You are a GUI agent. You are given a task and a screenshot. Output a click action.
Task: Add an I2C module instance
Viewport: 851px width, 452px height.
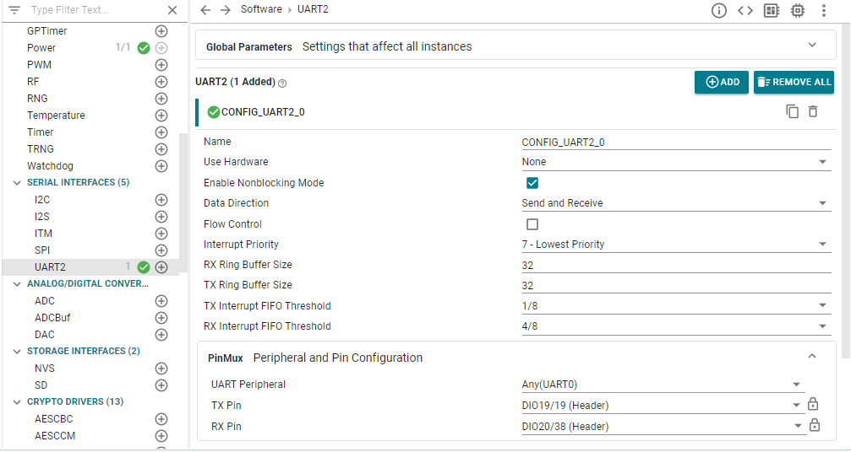click(161, 200)
